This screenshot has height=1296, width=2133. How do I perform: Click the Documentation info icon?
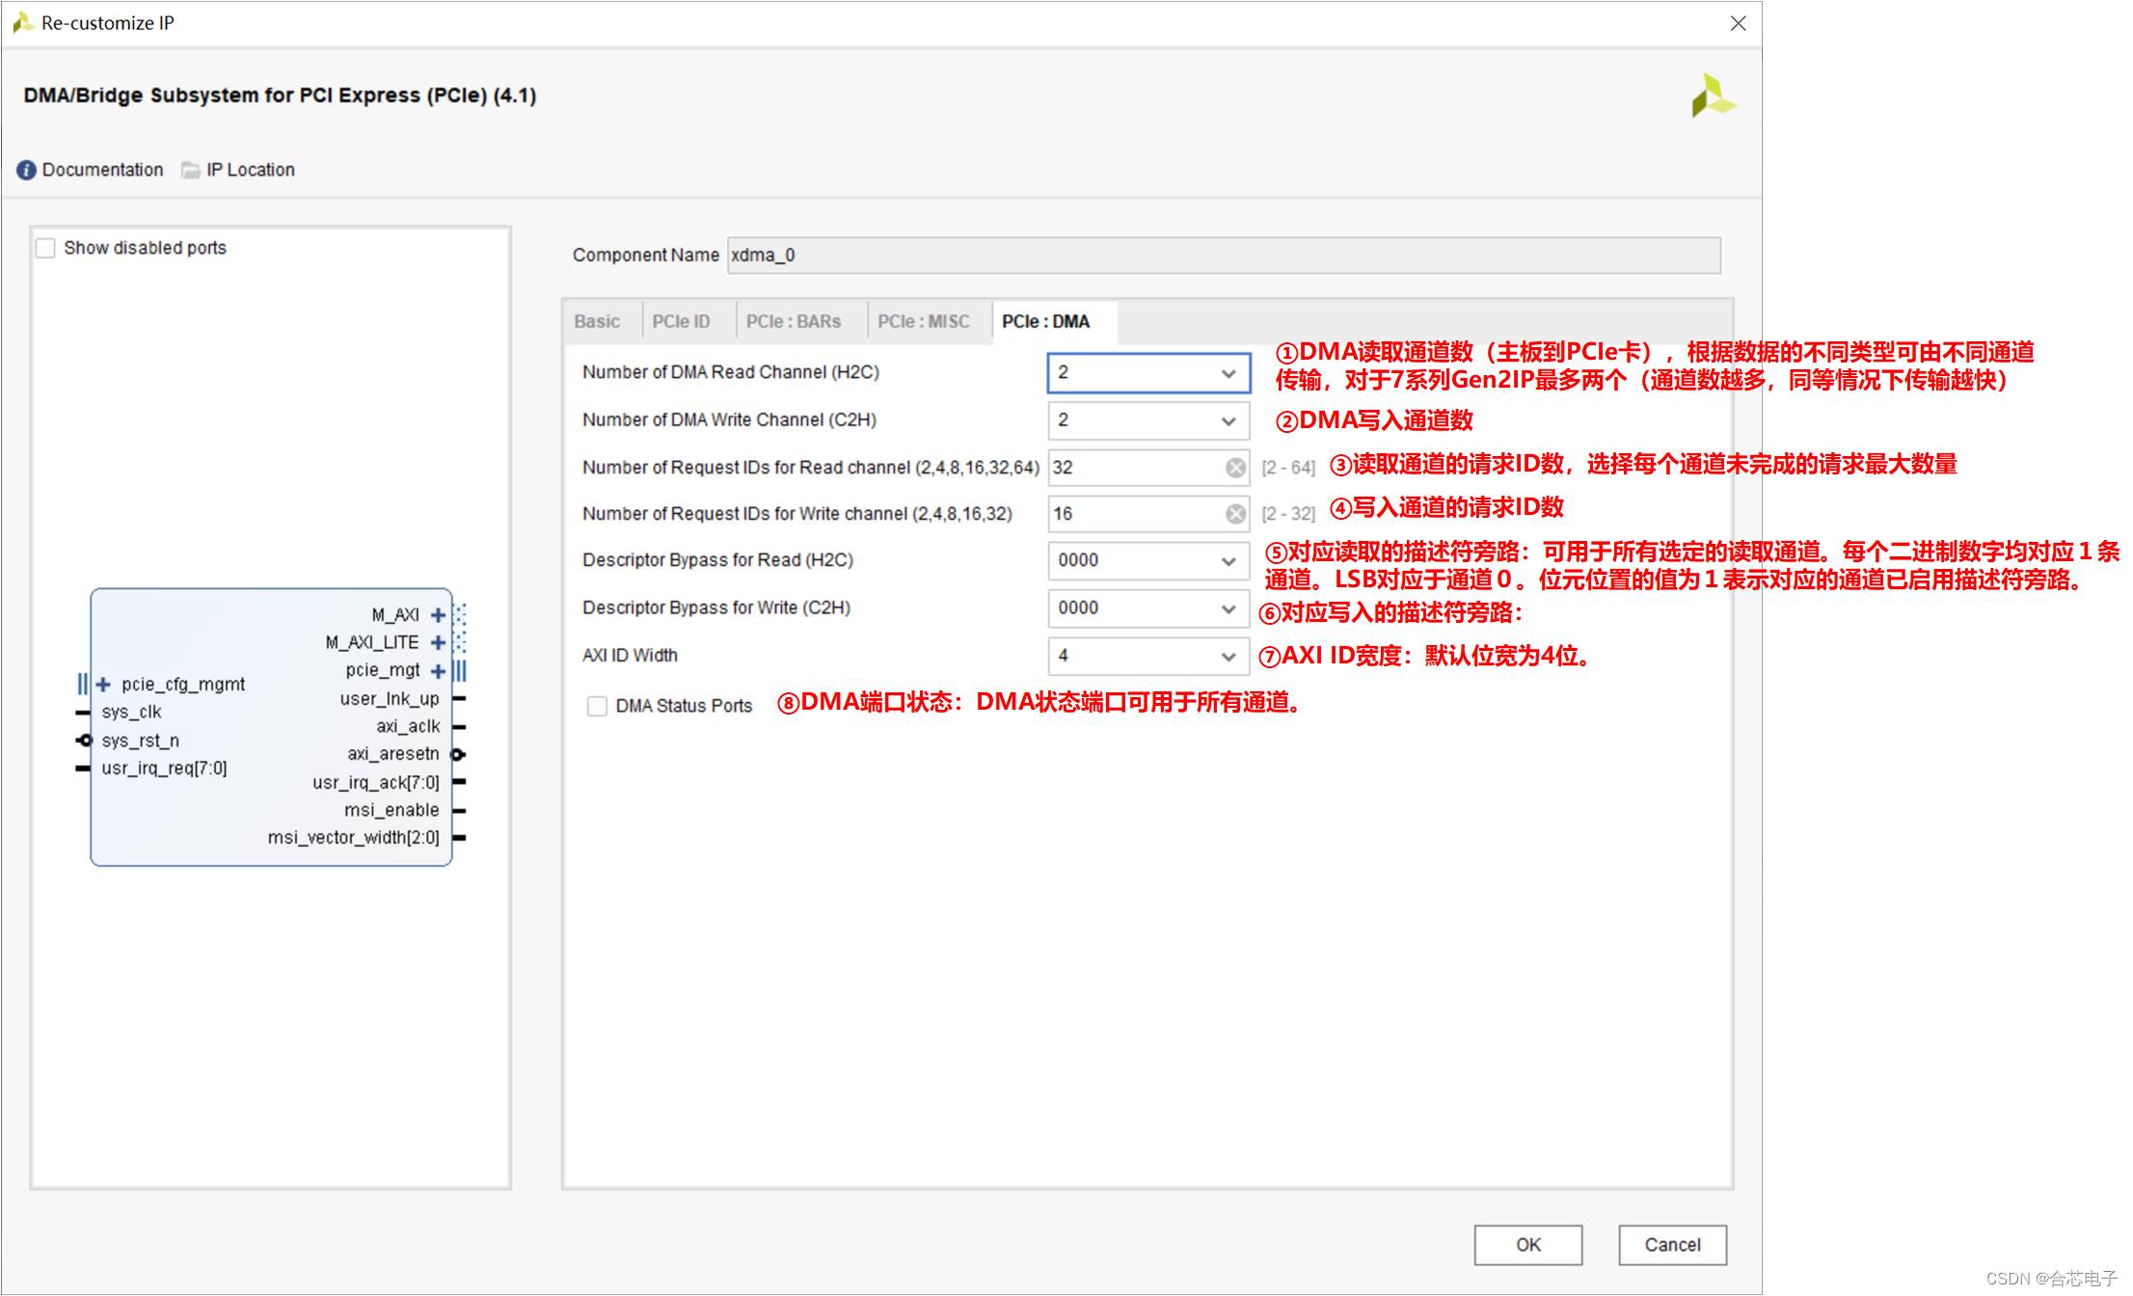pyautogui.click(x=26, y=170)
